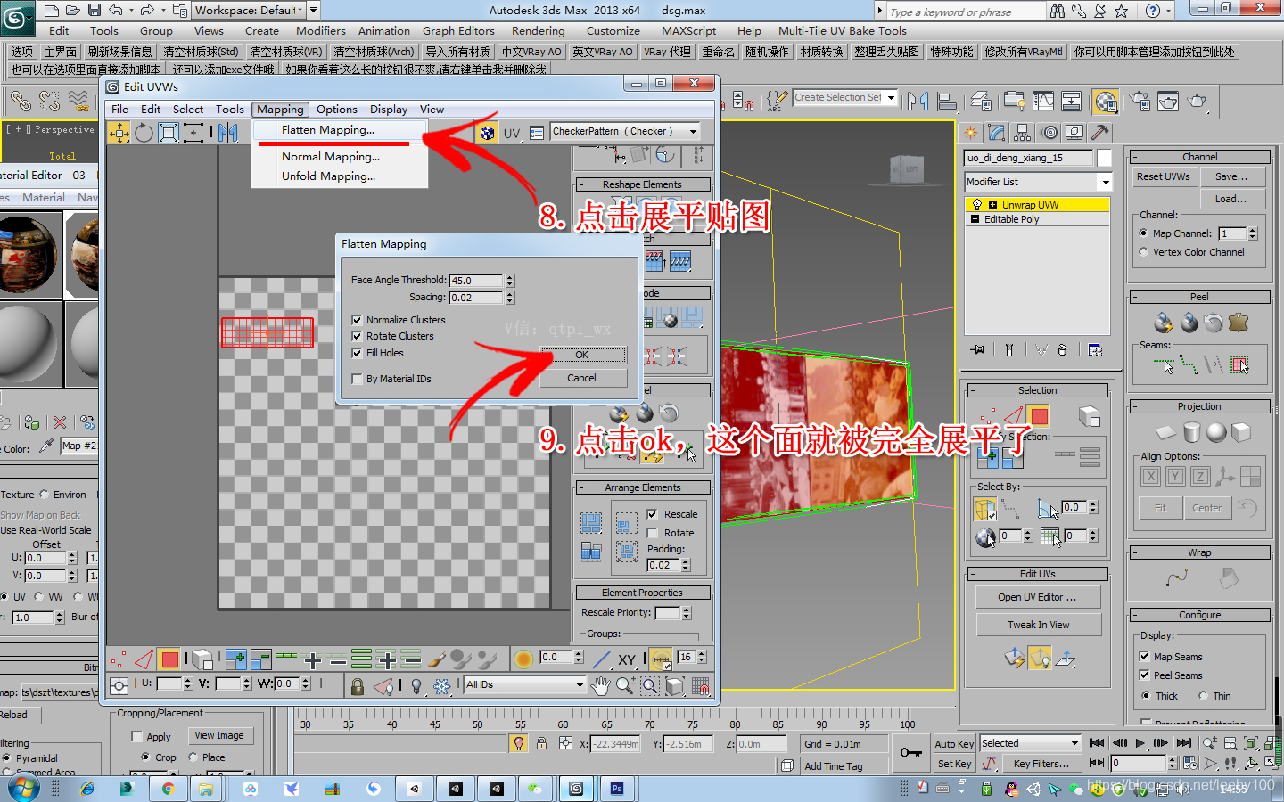Image resolution: width=1284 pixels, height=802 pixels.
Task: Choose Flatten Mapping from Mapping menu
Action: (x=328, y=130)
